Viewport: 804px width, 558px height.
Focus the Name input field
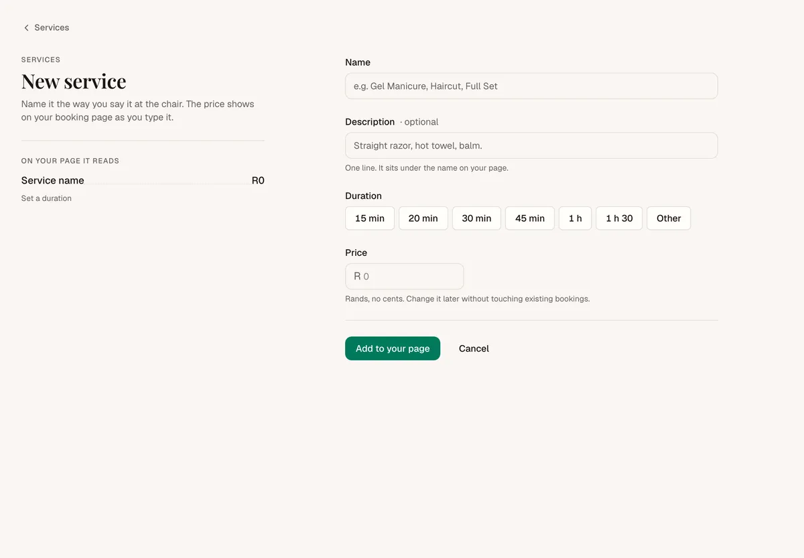coord(531,86)
